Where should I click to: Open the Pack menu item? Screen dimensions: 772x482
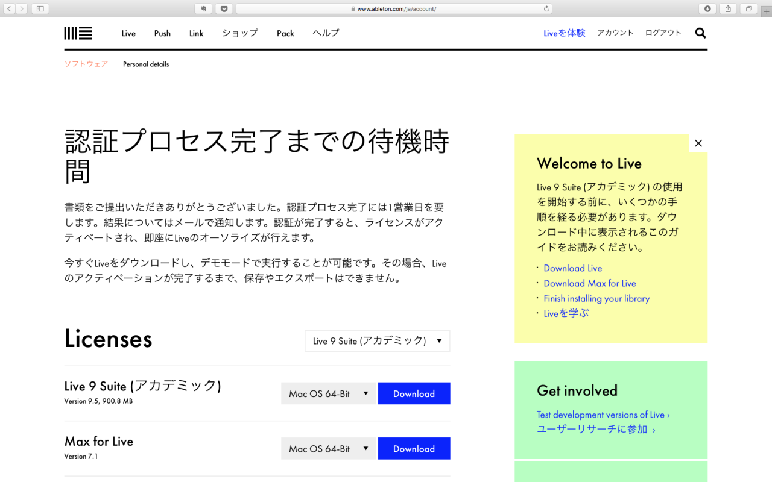pyautogui.click(x=285, y=33)
